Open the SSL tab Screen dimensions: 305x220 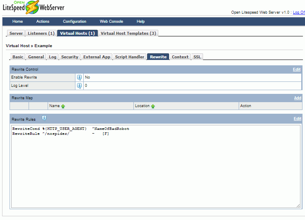[x=197, y=57]
